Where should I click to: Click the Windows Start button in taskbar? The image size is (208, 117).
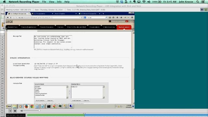click(x=9, y=106)
